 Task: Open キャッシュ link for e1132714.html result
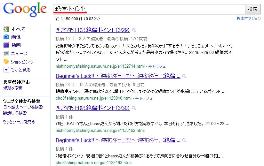coord(157,66)
